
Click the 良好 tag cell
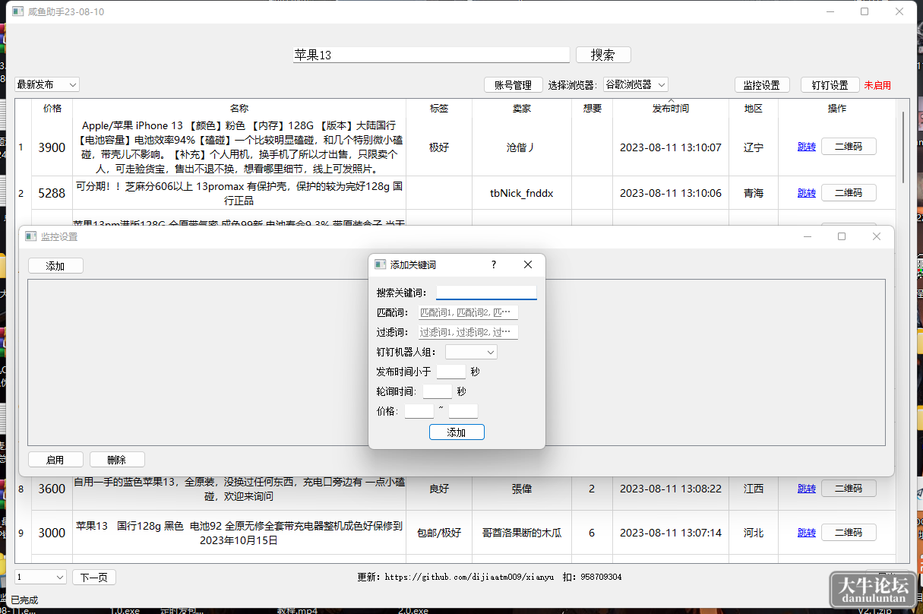(x=439, y=489)
